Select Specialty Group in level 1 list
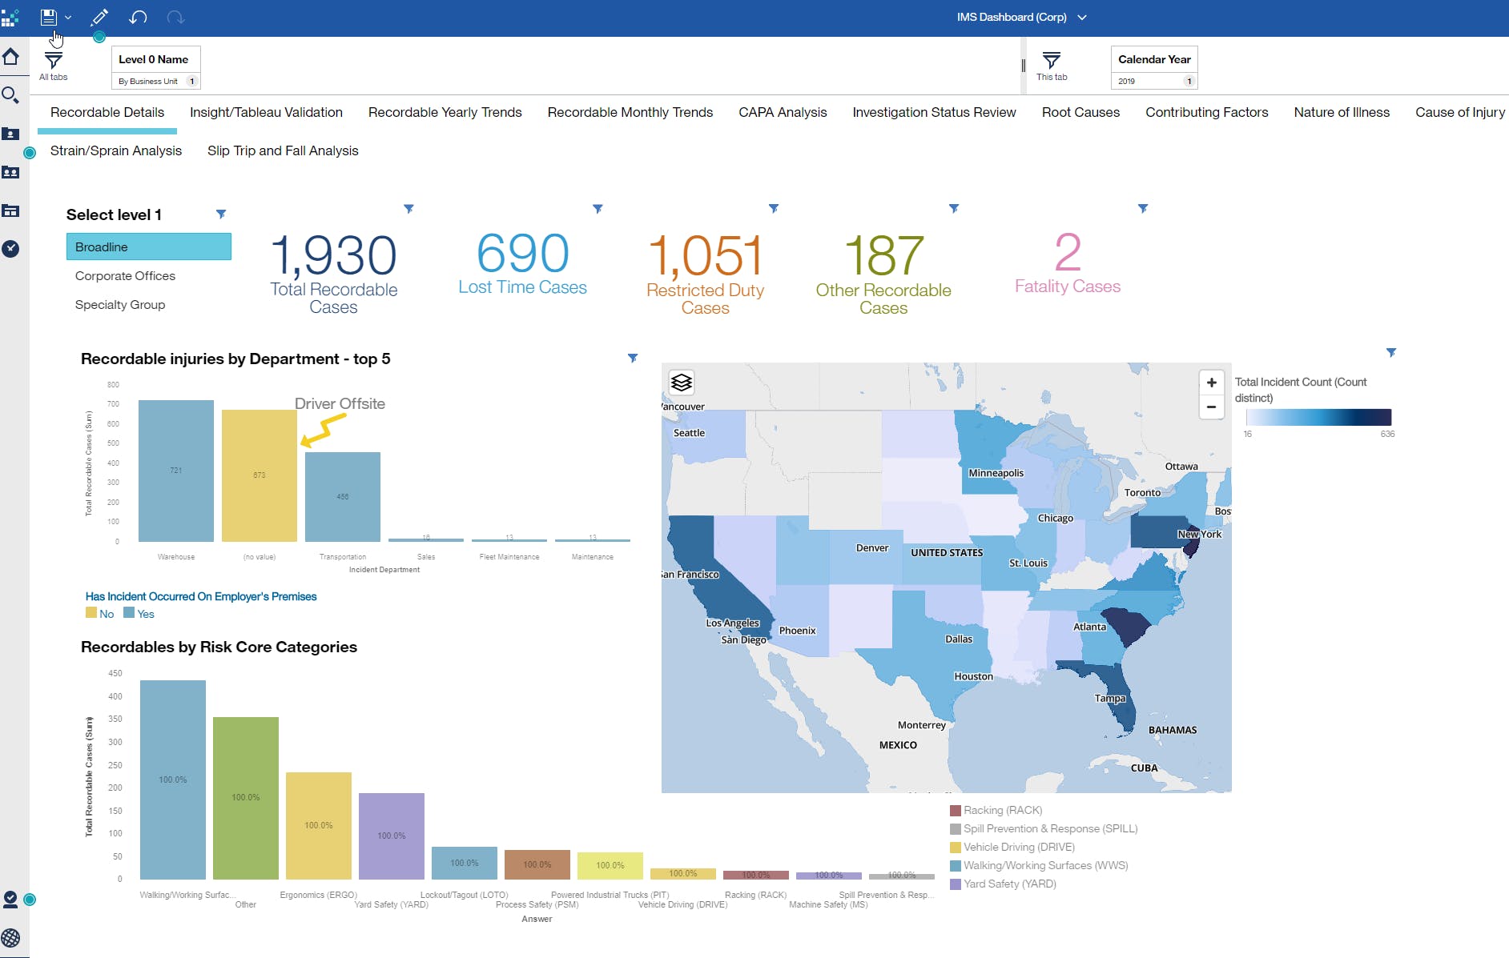1509x958 pixels. (120, 304)
